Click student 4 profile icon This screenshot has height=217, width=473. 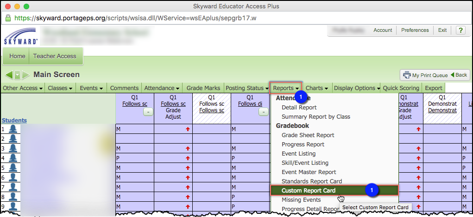pyautogui.click(x=13, y=158)
